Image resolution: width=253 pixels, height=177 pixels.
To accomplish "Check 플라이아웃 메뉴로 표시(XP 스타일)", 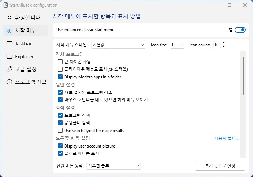I will coord(60,69).
